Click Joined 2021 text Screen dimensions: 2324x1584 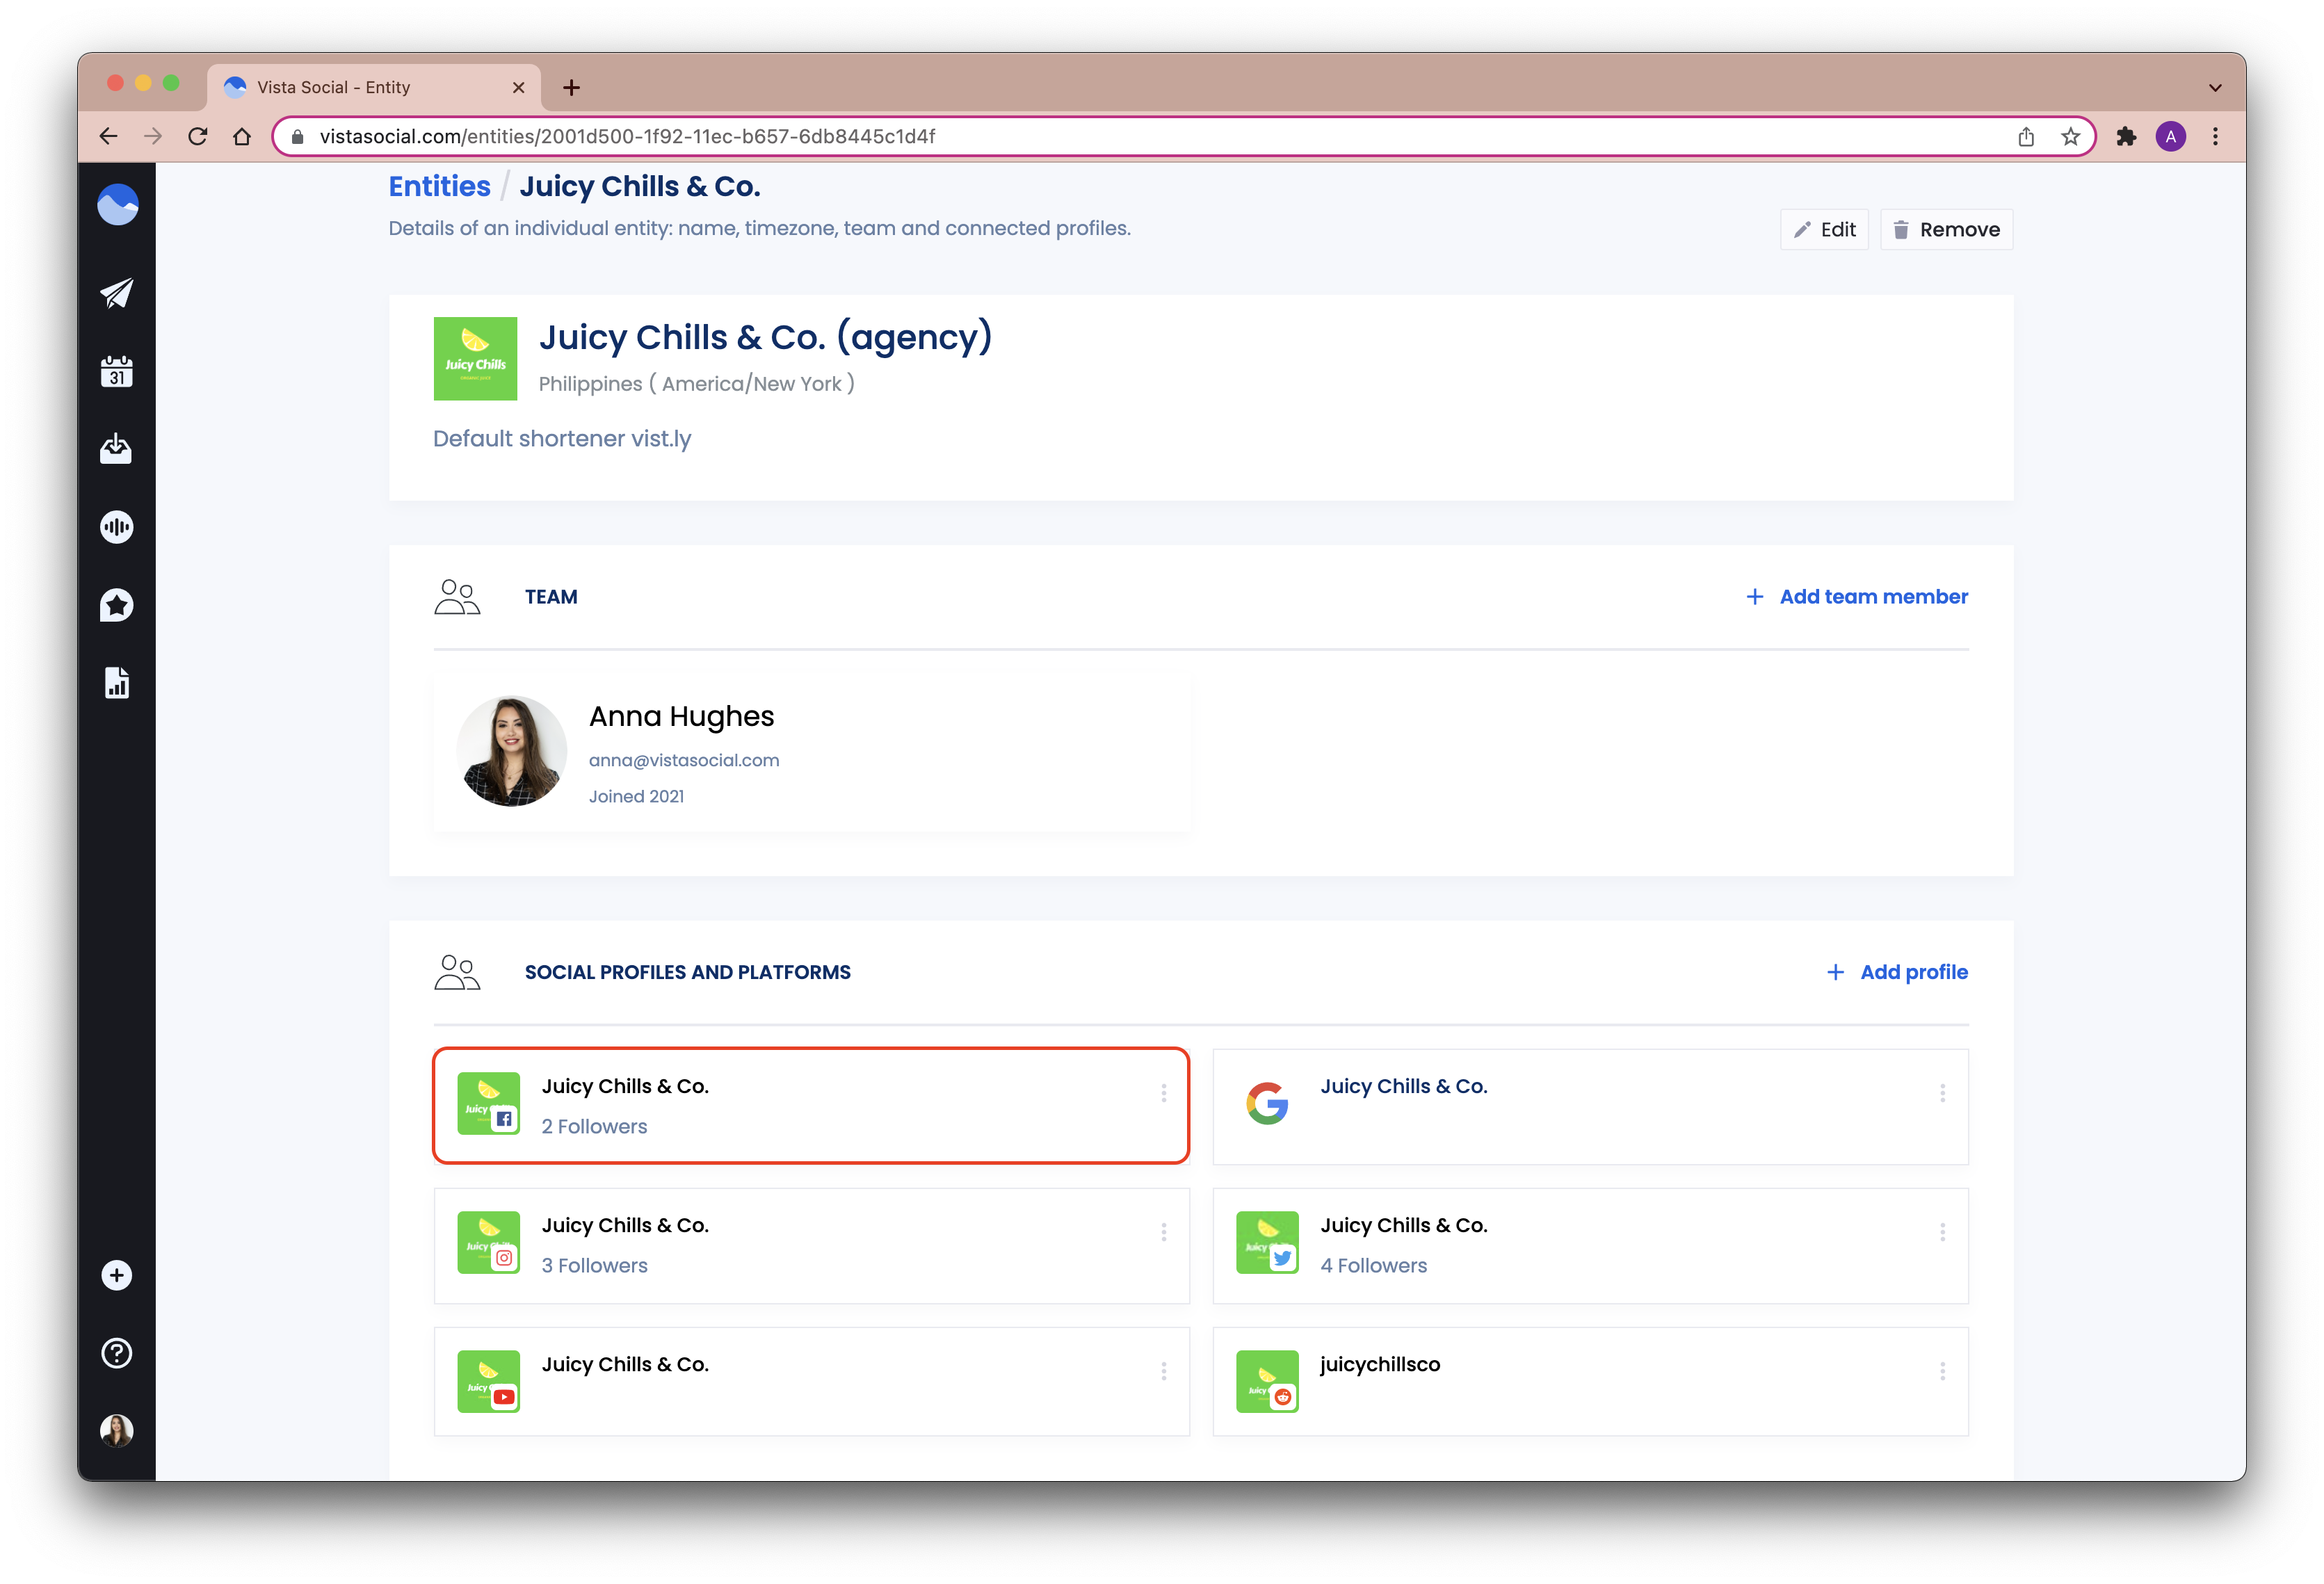[x=636, y=796]
